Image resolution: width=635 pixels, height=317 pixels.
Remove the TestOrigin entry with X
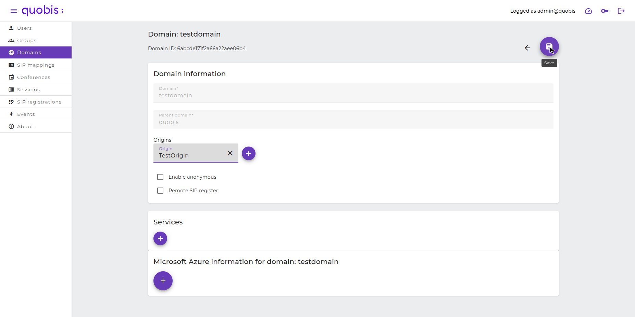(x=230, y=153)
